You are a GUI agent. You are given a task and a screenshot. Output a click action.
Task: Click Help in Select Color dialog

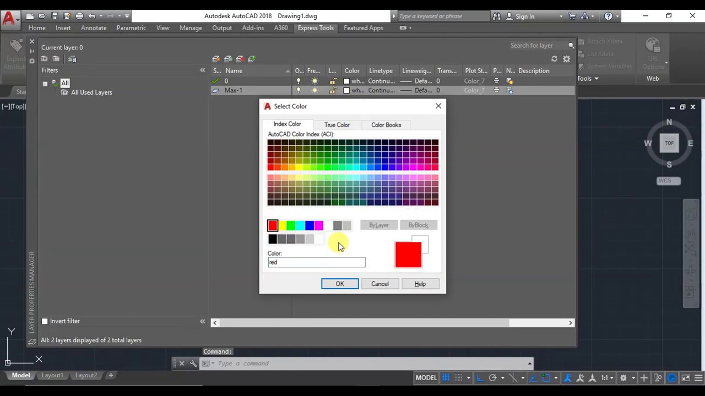420,284
